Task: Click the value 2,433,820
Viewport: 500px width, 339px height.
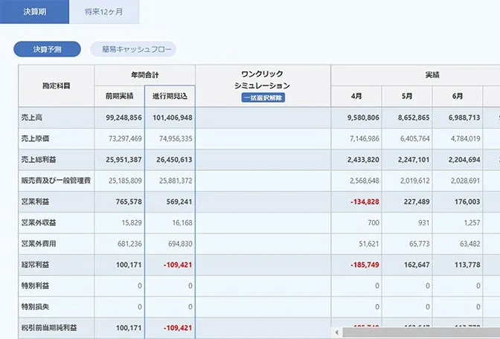Action: point(364,160)
